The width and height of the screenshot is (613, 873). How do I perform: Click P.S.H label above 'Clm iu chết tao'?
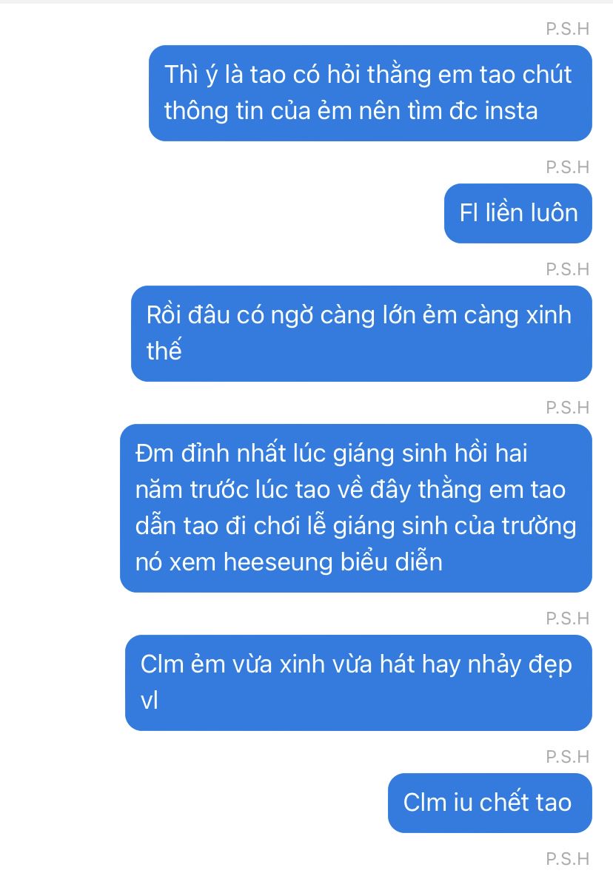[567, 757]
